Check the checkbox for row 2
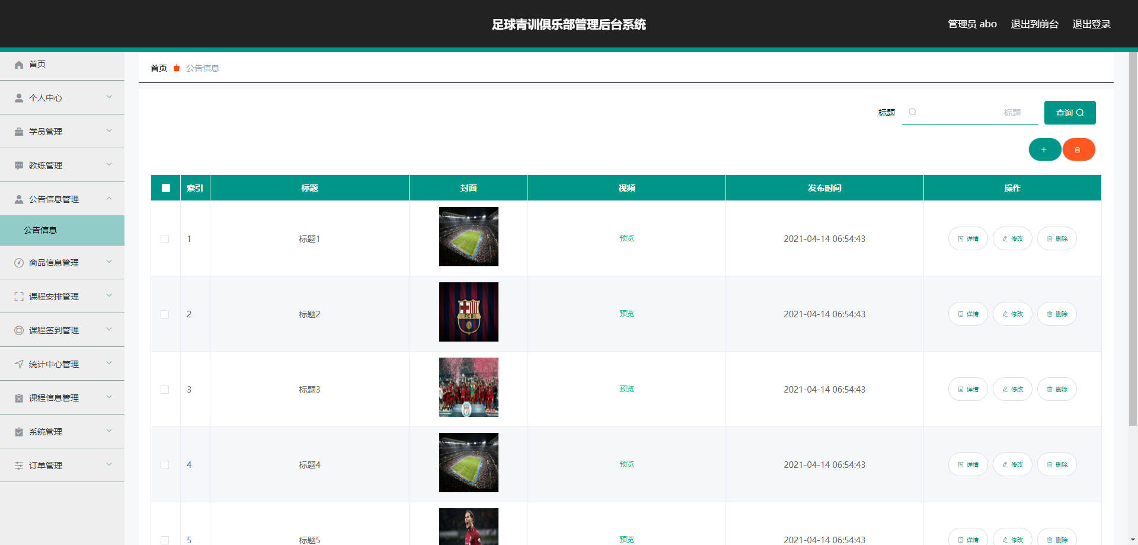This screenshot has height=545, width=1138. coord(165,314)
